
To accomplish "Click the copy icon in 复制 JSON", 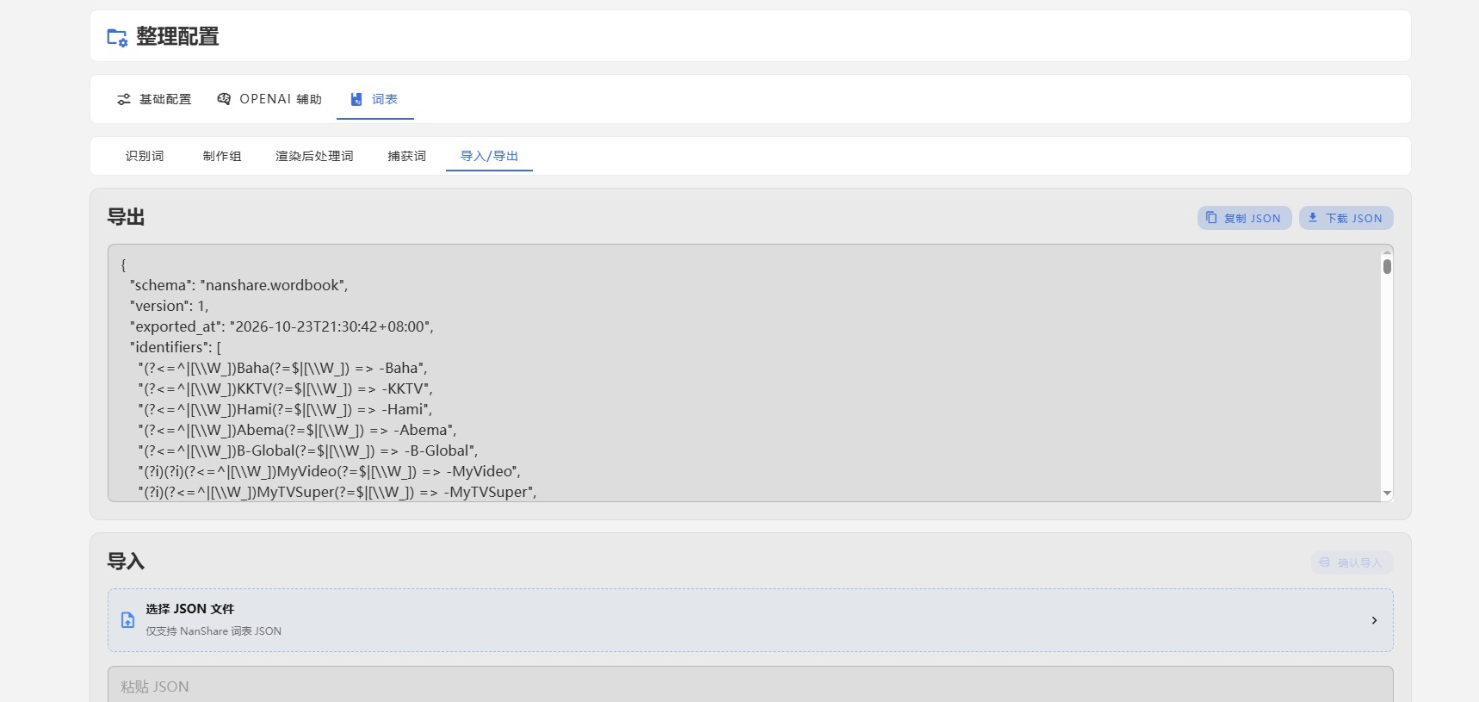I will coord(1211,218).
